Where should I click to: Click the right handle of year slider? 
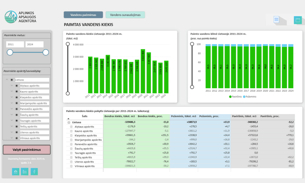(46, 52)
